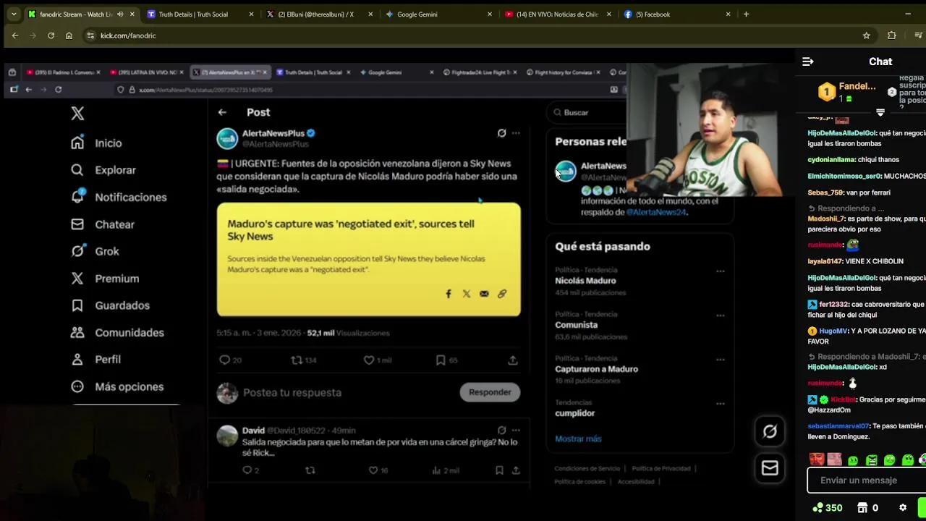Click the X logo in the sidebar
The height and width of the screenshot is (521, 926).
point(77,113)
